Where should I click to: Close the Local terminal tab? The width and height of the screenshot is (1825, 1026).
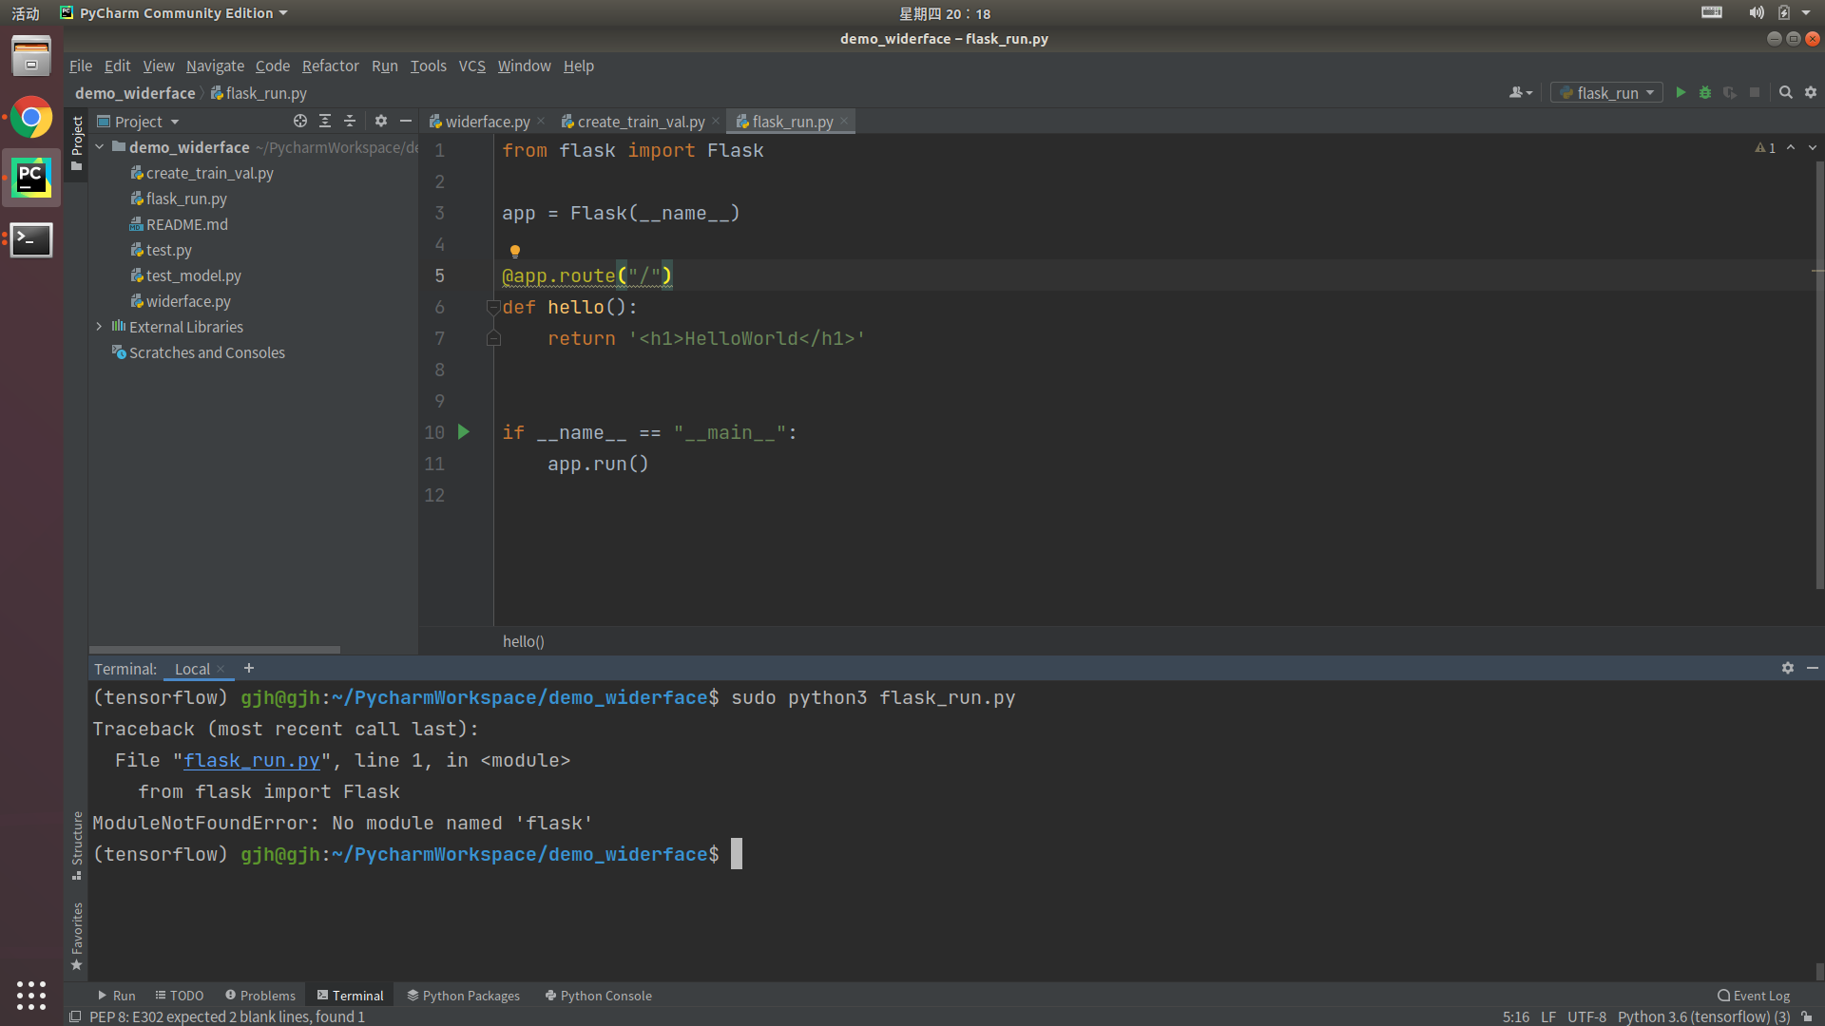[221, 669]
